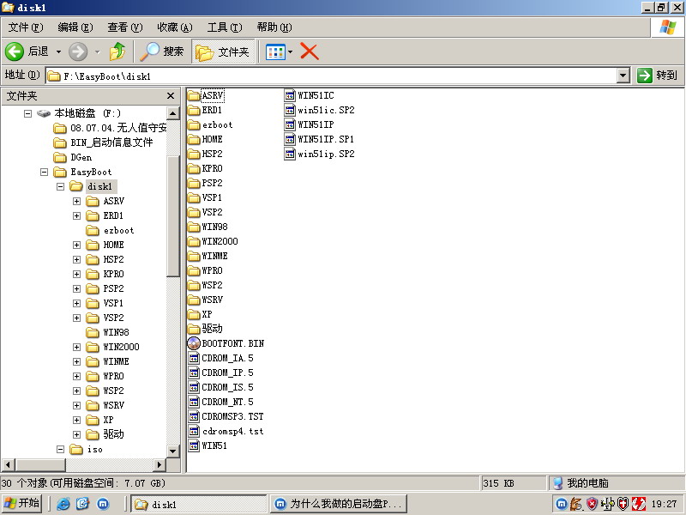
Task: Collapse the 本地磁盘 (F:) tree node
Action: pyautogui.click(x=27, y=113)
